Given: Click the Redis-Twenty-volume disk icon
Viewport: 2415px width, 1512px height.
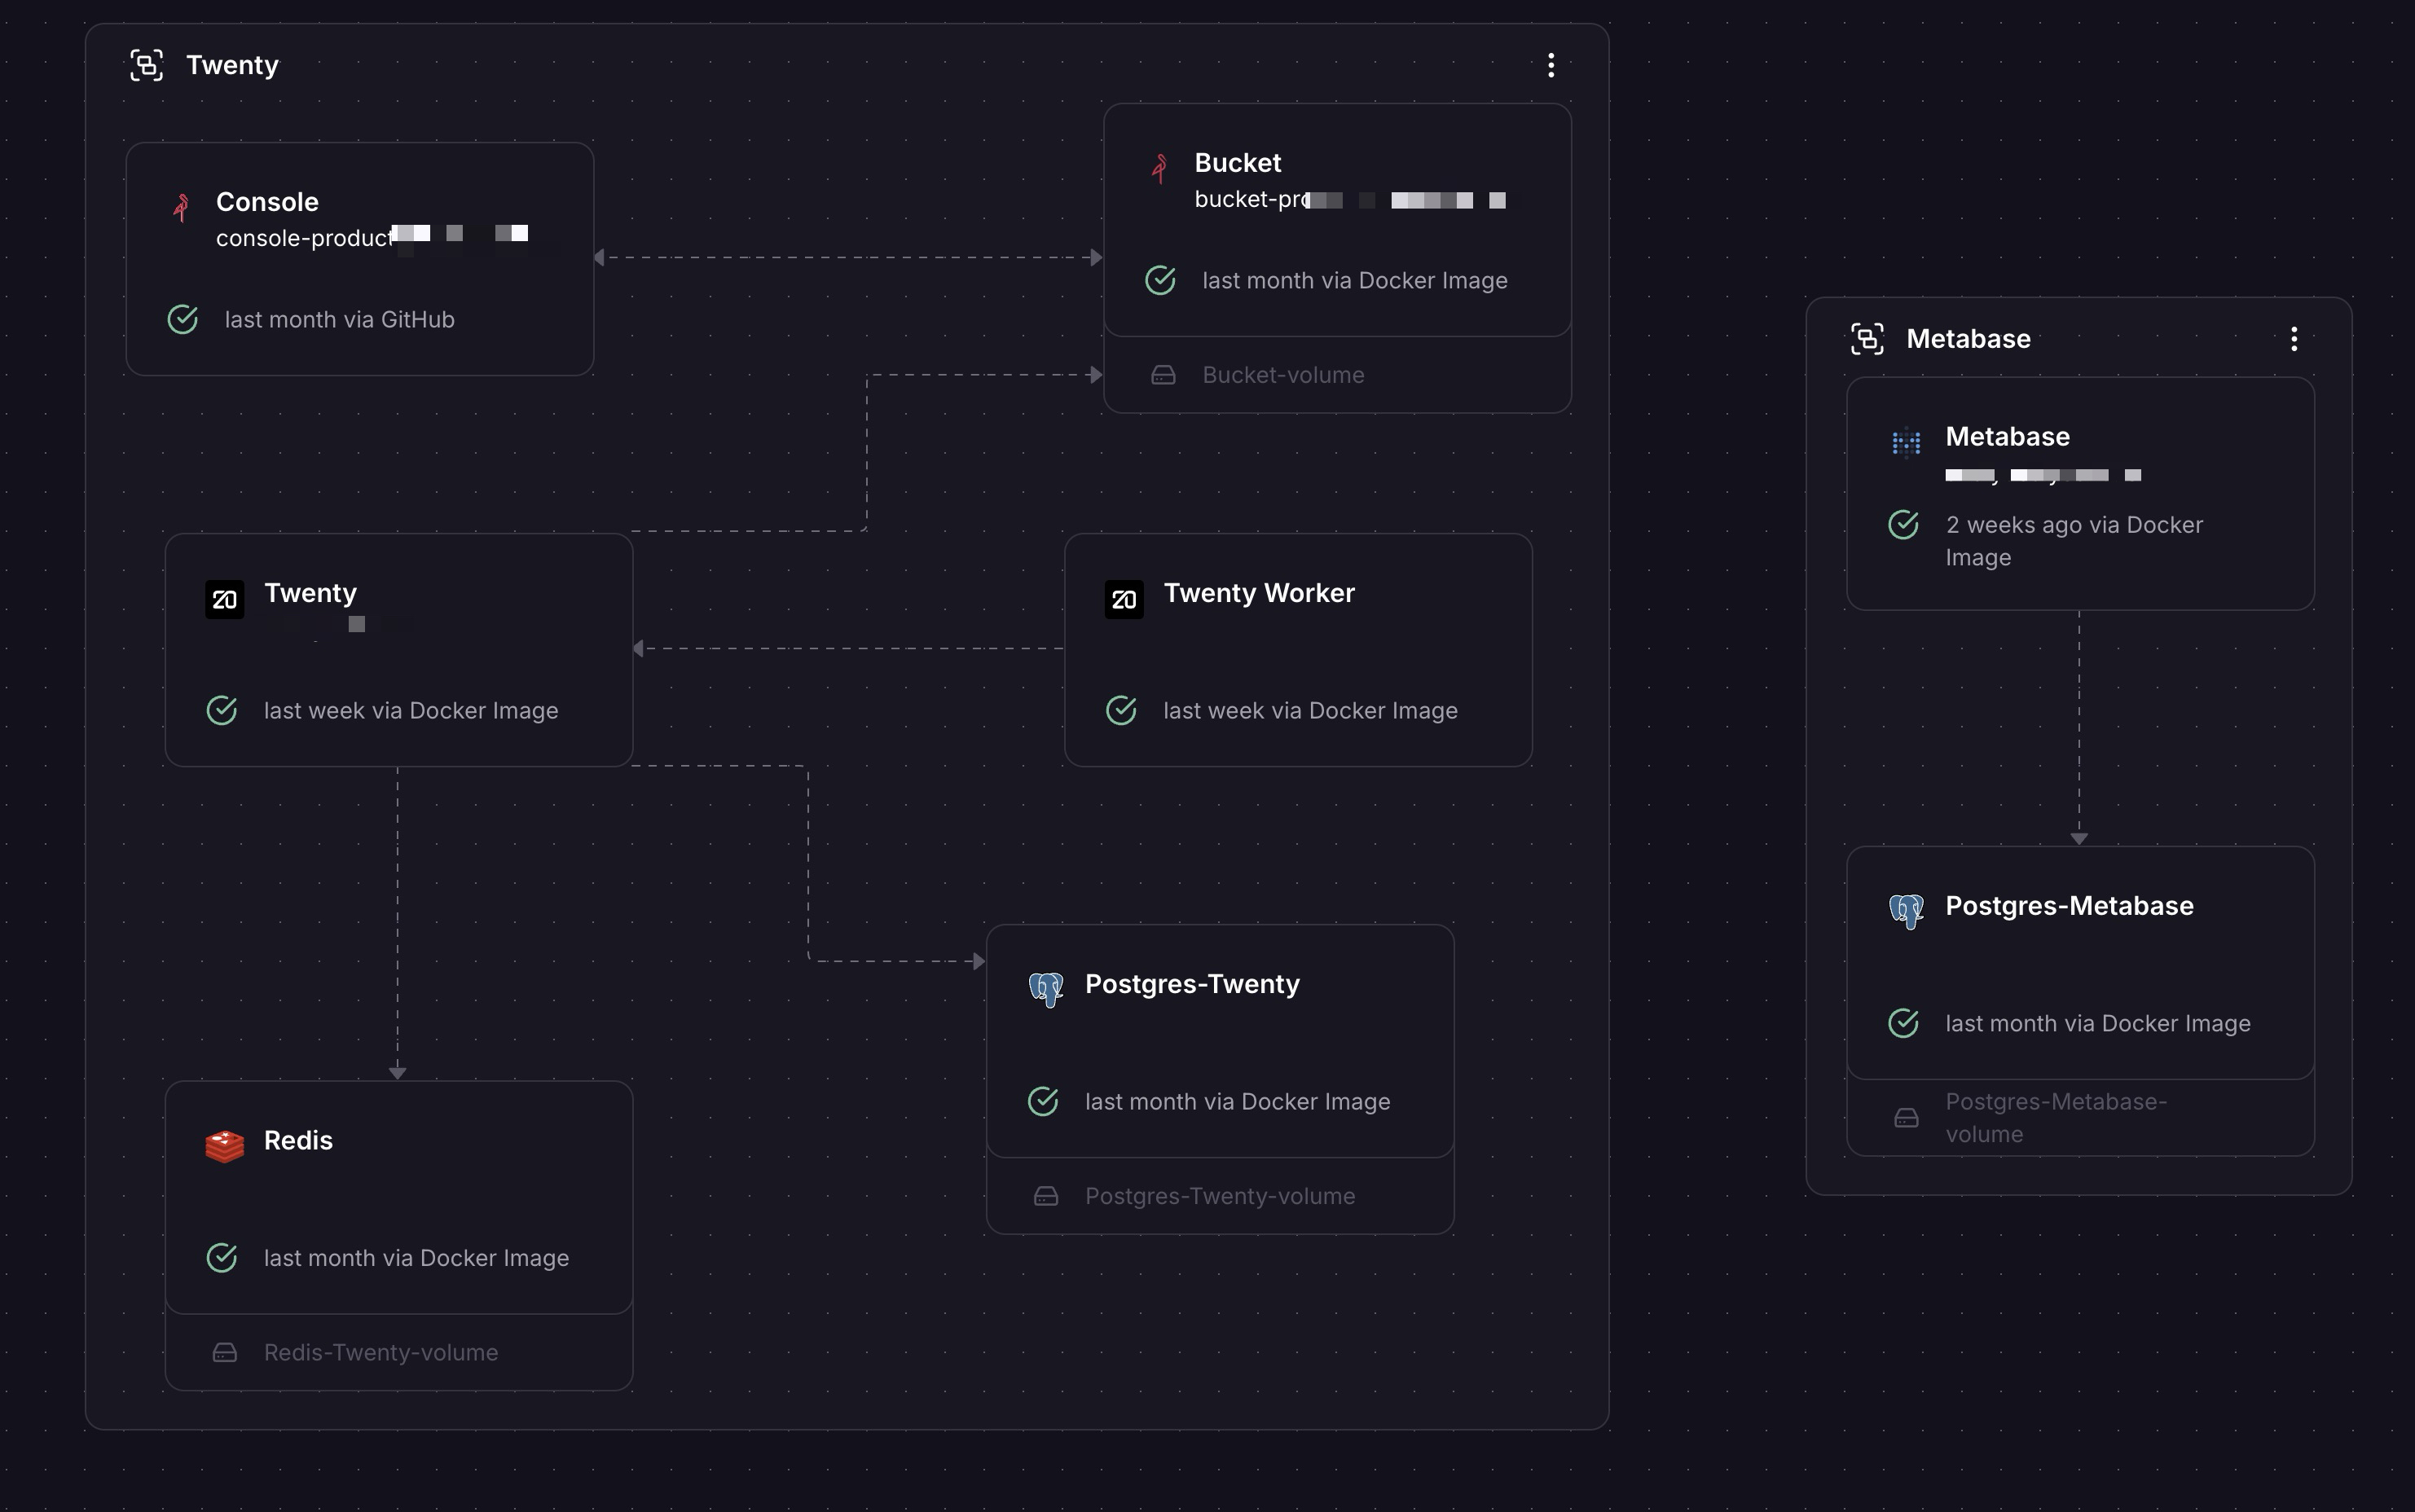Looking at the screenshot, I should [x=225, y=1353].
